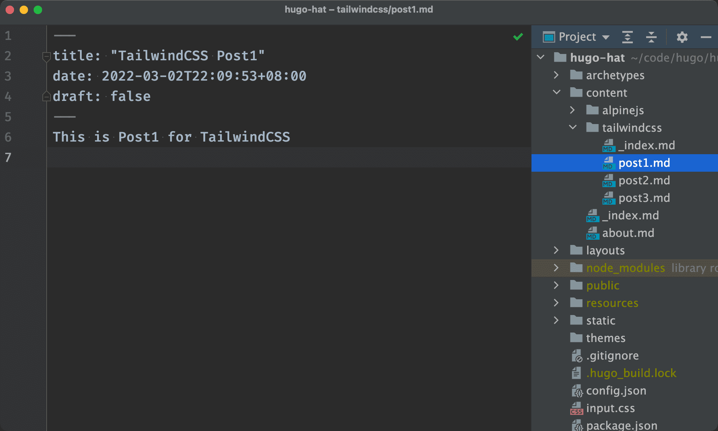Click the MD file icon for post1.md

click(608, 163)
